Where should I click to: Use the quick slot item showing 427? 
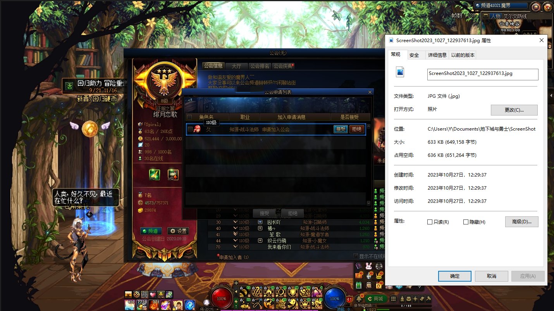click(130, 305)
